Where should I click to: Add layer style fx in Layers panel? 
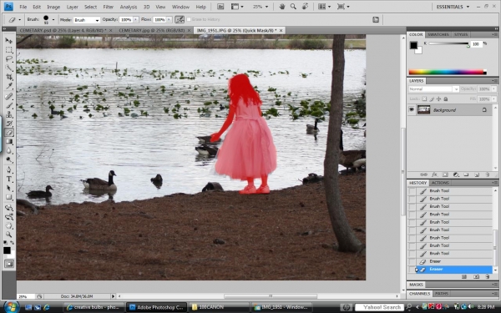(434, 174)
